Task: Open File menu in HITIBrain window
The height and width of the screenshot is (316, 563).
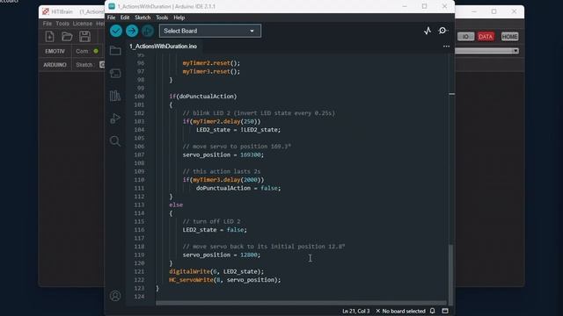Action: 47,24
